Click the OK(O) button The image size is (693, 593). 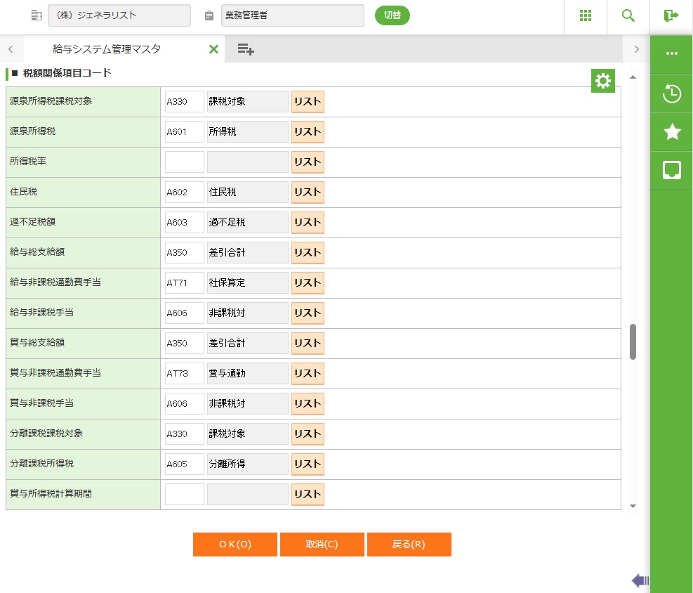click(235, 545)
